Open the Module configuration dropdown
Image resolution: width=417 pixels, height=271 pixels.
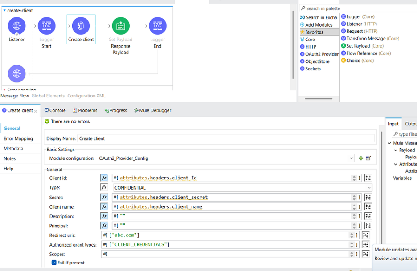pos(352,158)
